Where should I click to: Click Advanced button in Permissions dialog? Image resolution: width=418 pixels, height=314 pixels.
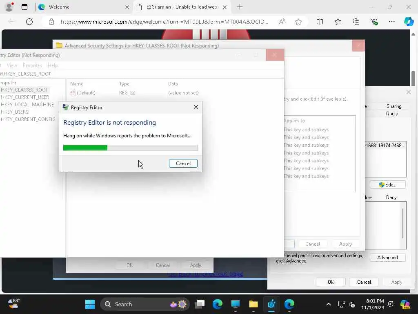(x=388, y=258)
